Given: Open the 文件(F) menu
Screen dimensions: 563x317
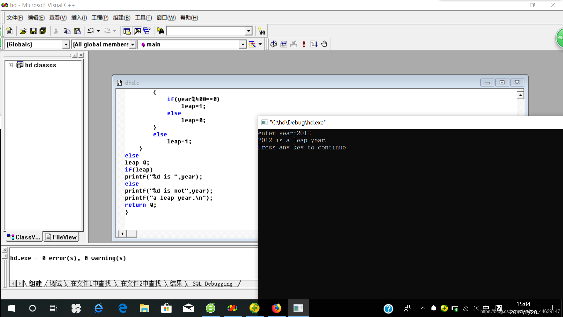Looking at the screenshot, I should coord(15,18).
